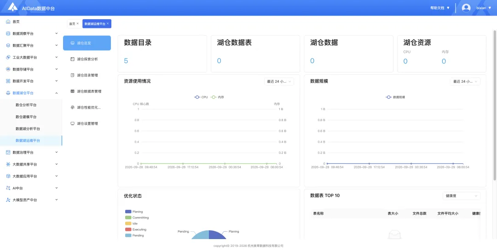The width and height of the screenshot is (497, 251).
Task: Click the CPU value under 湖仓资源
Action: 405,61
